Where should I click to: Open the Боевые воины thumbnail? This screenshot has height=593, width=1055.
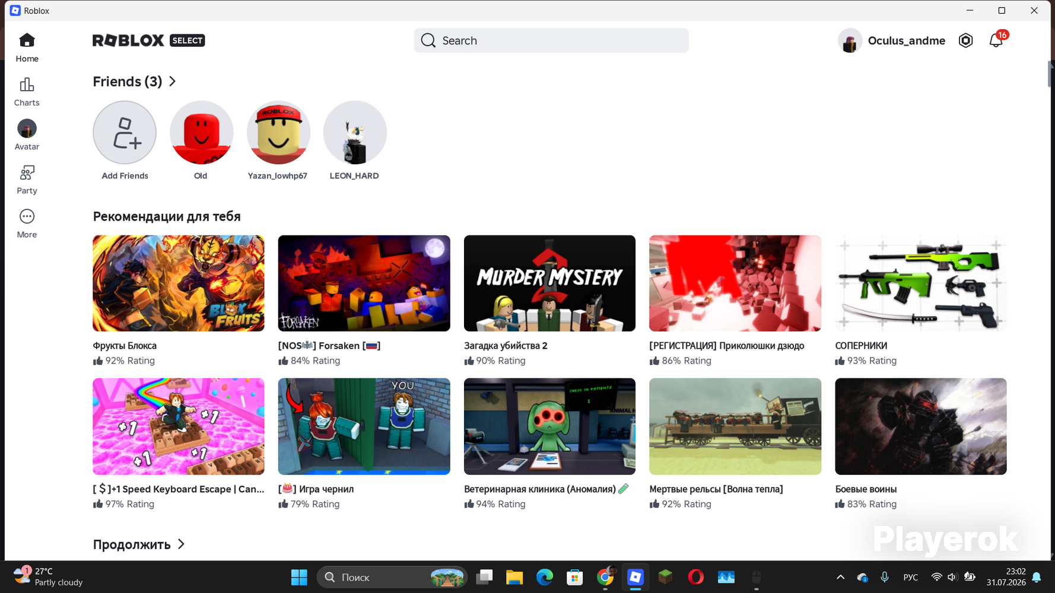pos(921,426)
